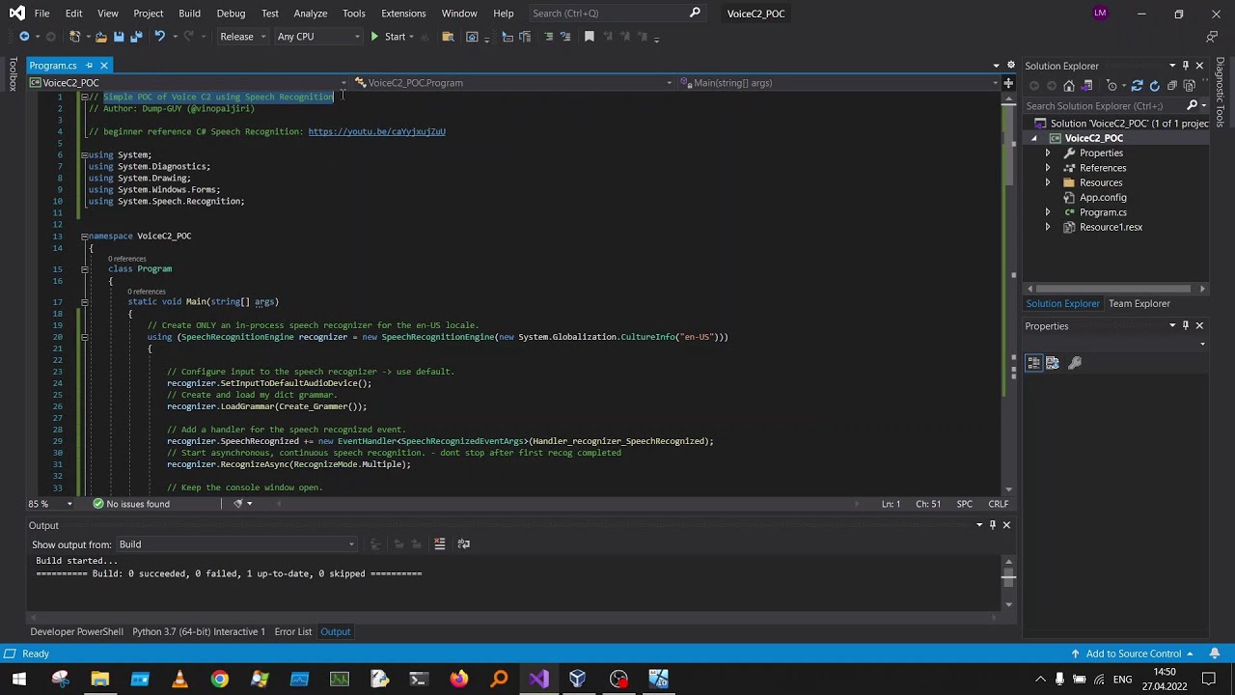Open the Toolbox side panel tab
1235x695 pixels.
click(x=13, y=73)
